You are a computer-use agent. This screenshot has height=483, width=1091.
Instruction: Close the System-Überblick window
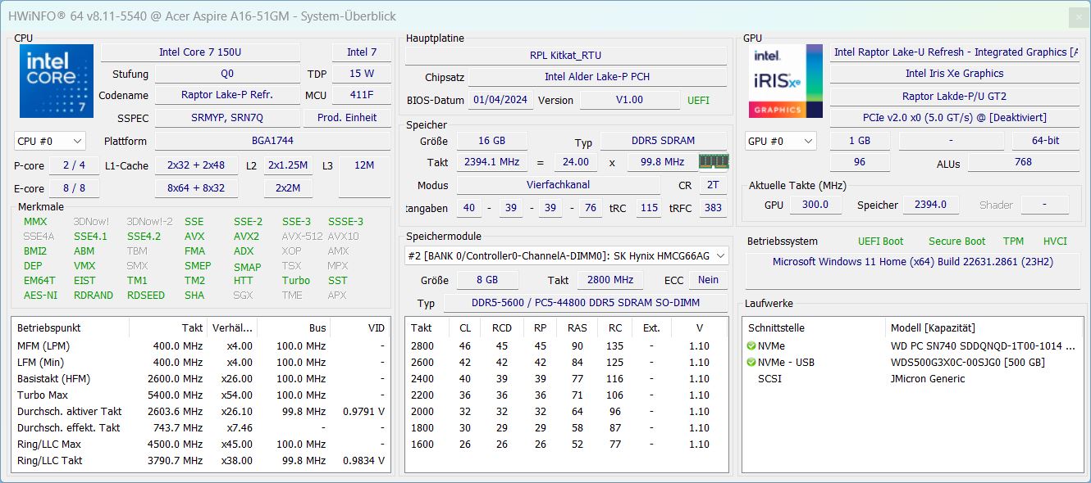point(1079,17)
